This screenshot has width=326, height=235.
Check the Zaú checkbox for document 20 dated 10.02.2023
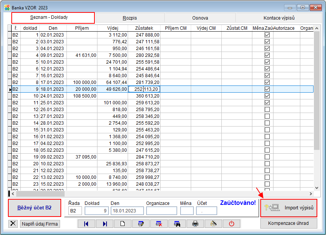[x=267, y=164]
